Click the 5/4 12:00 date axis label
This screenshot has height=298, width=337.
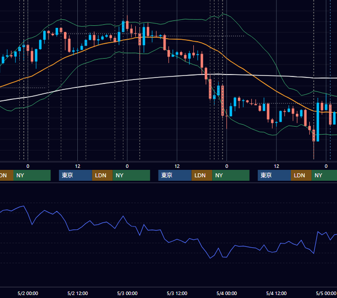tap(276, 293)
